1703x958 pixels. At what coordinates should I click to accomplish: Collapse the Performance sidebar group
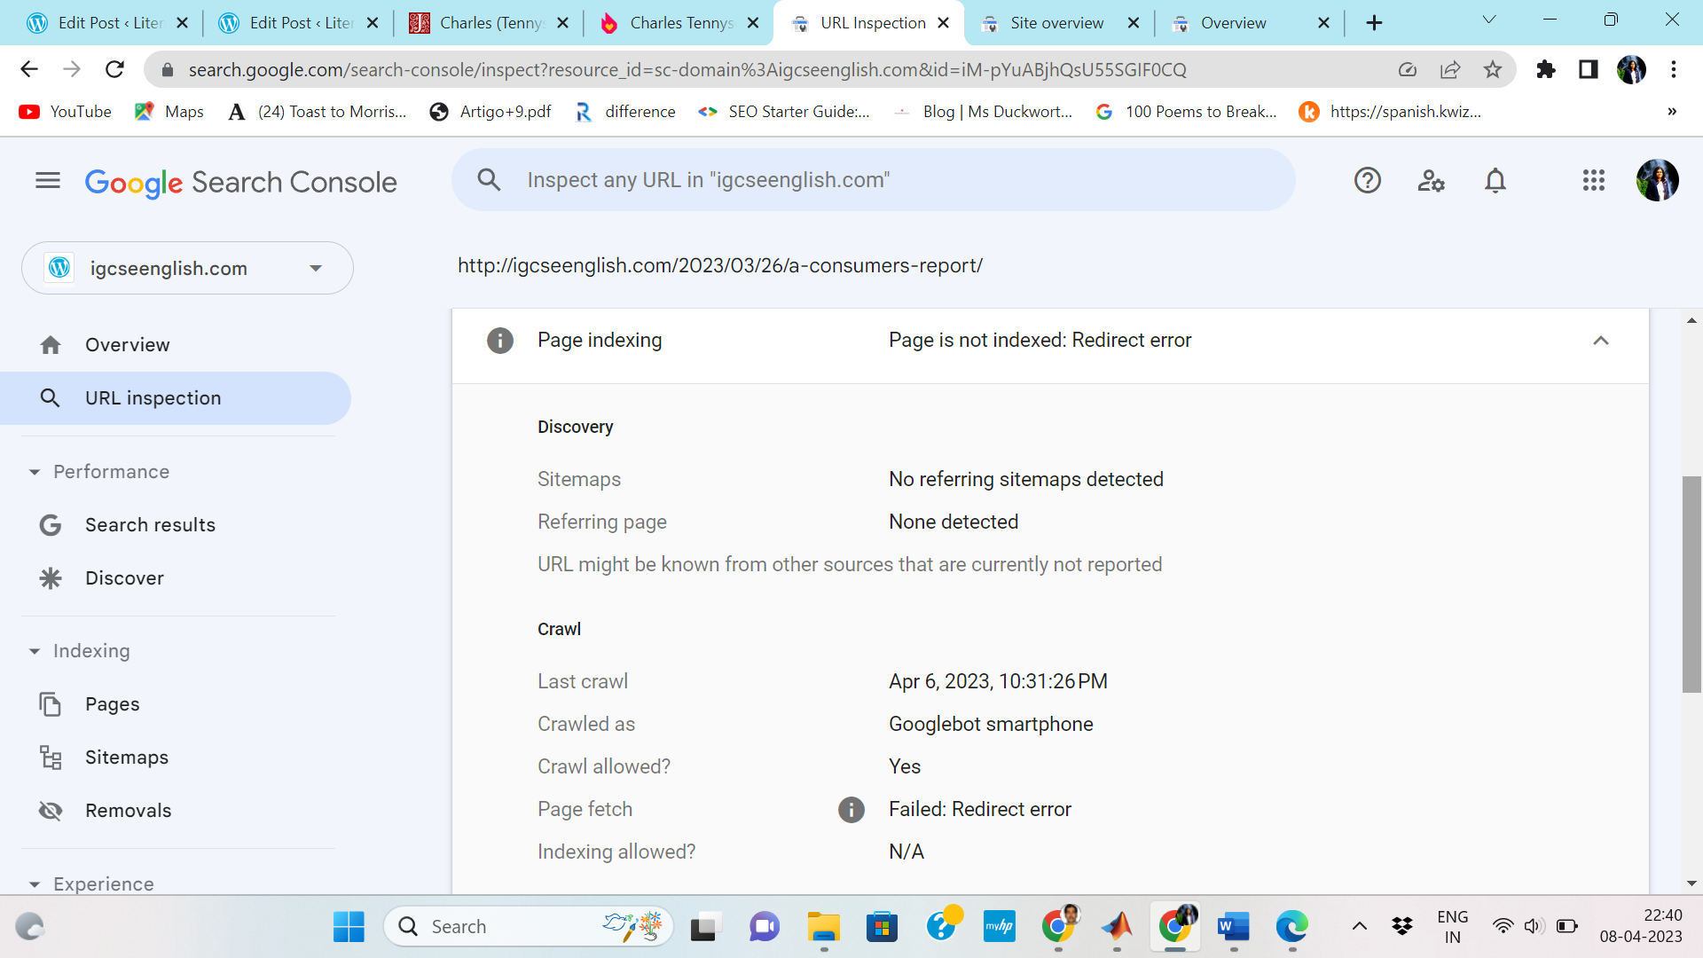pos(35,472)
